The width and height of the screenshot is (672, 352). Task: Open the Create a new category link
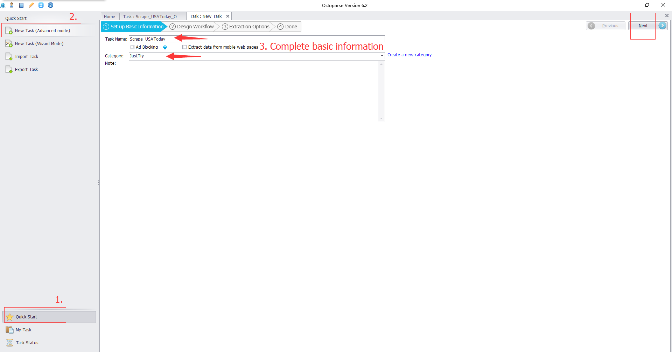click(x=409, y=55)
